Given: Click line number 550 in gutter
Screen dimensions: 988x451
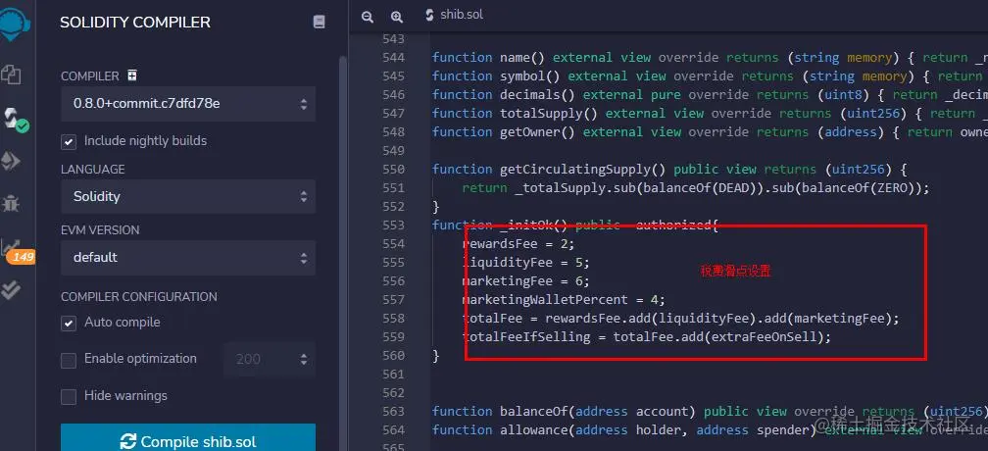Looking at the screenshot, I should 393,170.
